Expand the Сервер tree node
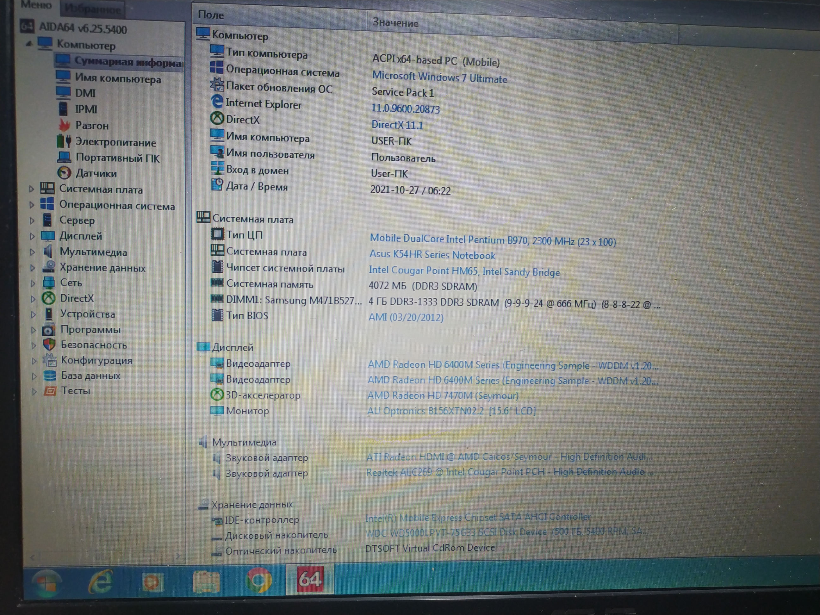The image size is (820, 615). tap(32, 221)
